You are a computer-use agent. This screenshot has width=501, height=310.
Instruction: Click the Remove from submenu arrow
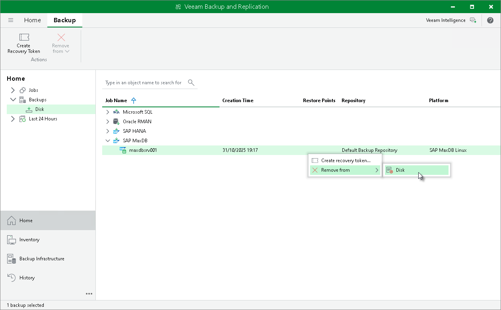pos(377,170)
